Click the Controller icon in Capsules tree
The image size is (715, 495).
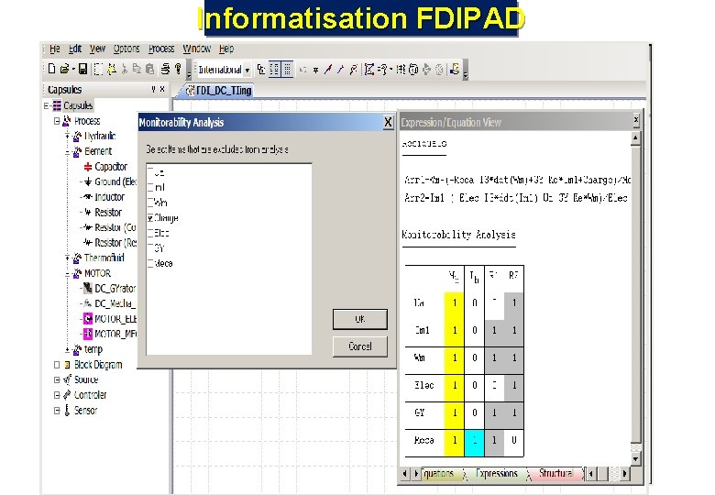pos(67,395)
